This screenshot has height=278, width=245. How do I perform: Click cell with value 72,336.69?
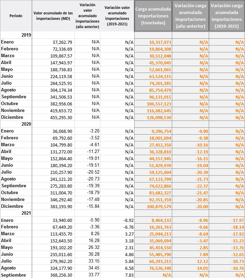(53, 49)
